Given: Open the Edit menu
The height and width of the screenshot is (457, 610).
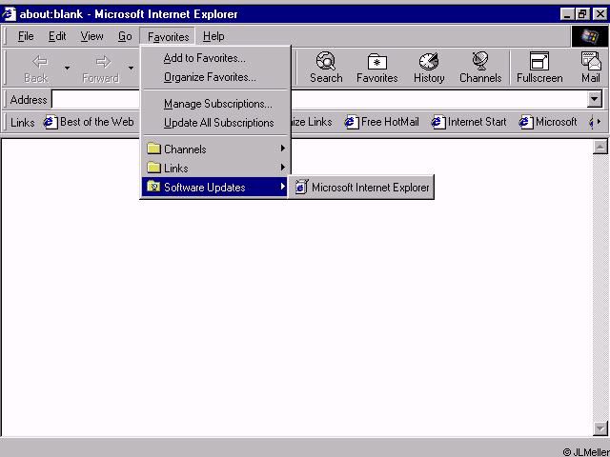Looking at the screenshot, I should (x=57, y=36).
